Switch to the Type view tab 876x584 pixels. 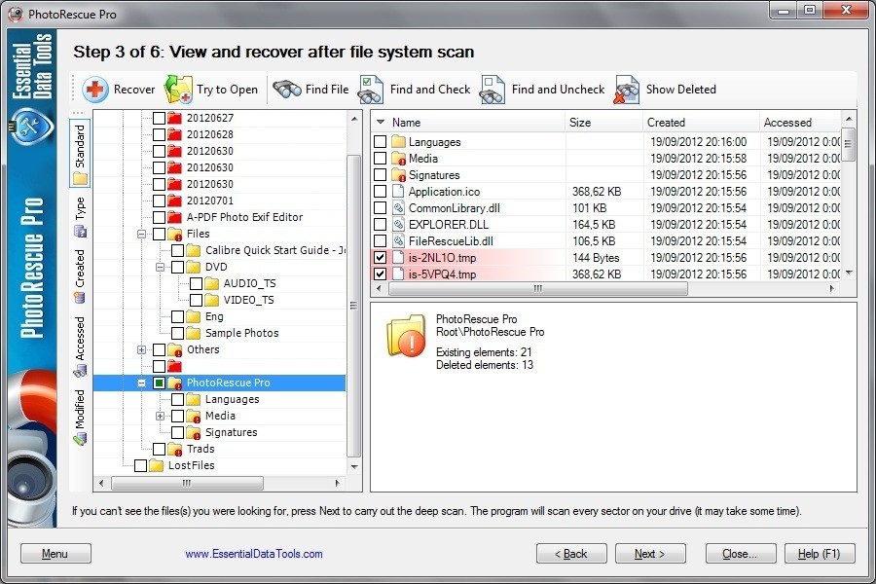click(x=80, y=217)
